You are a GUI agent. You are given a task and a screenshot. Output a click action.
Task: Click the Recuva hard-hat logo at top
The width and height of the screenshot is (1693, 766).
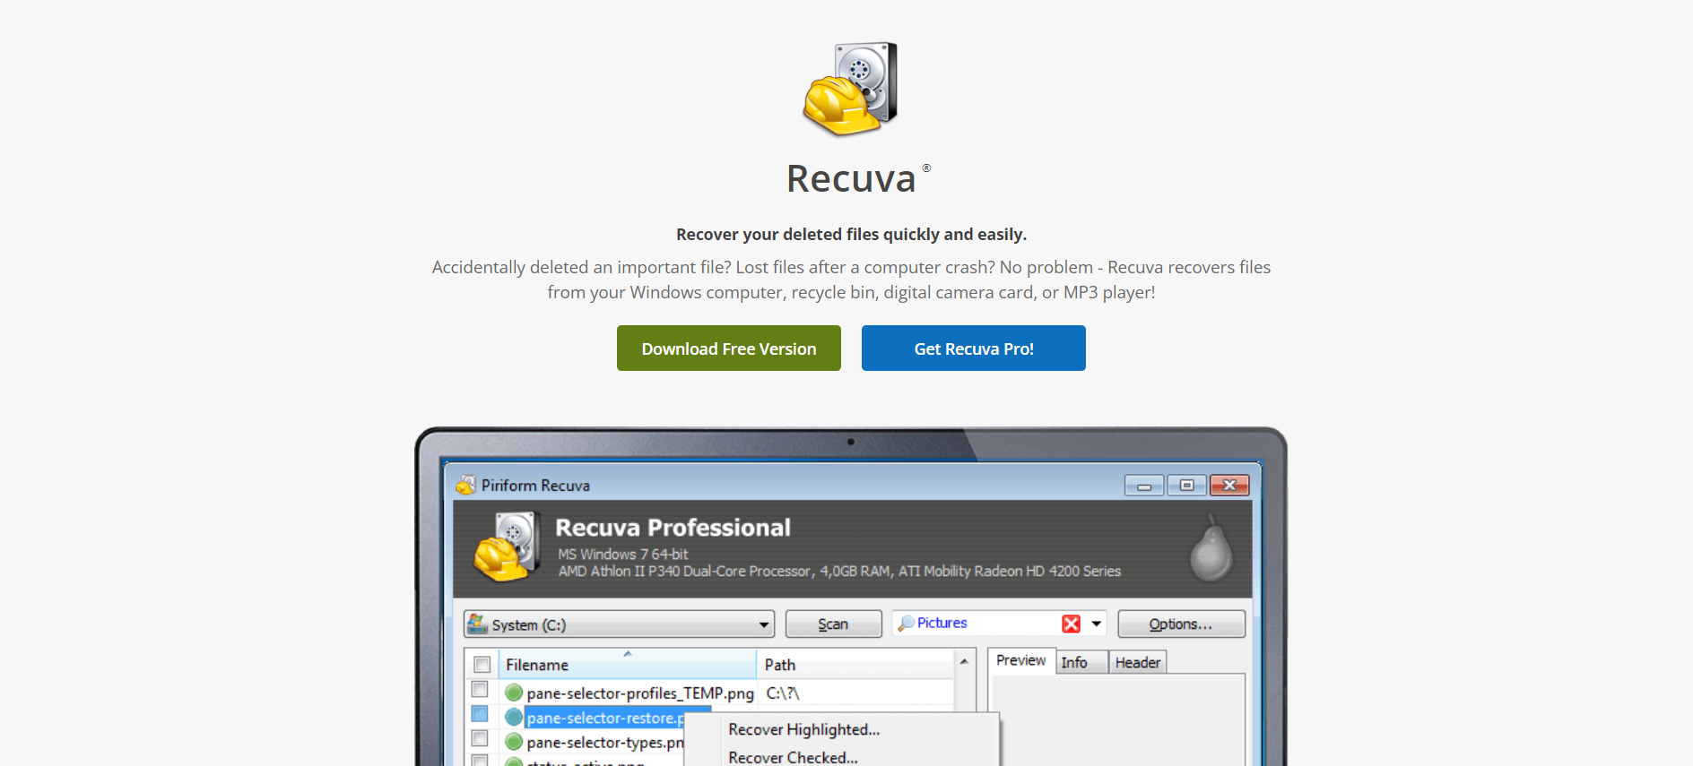tap(850, 89)
